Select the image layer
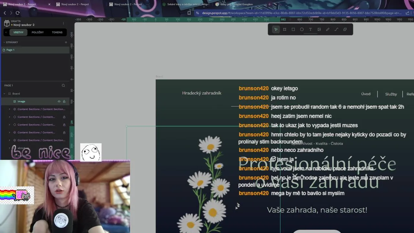The height and width of the screenshot is (233, 414). click(x=35, y=101)
